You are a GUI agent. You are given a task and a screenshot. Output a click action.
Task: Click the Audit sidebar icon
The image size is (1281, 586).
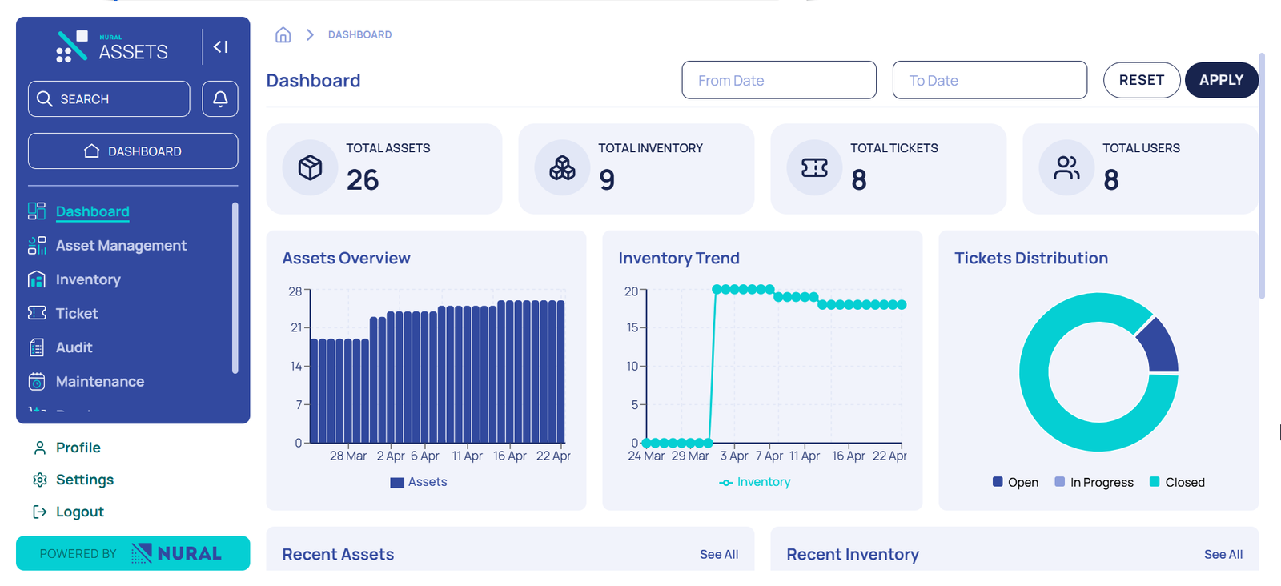[x=37, y=347]
